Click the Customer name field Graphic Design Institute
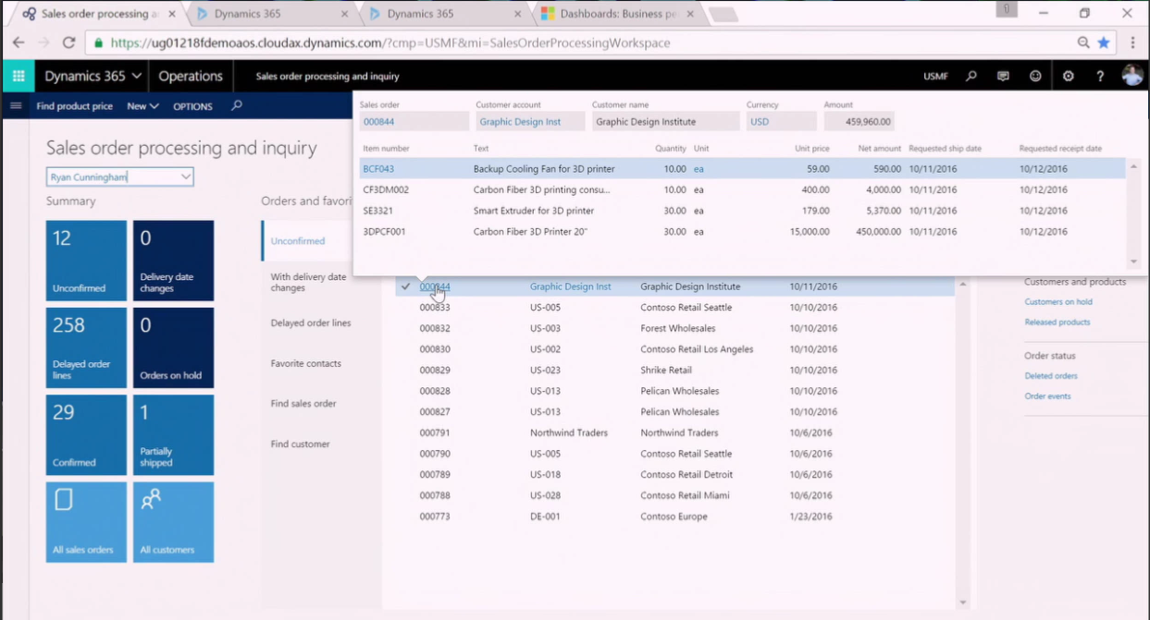 (x=665, y=121)
